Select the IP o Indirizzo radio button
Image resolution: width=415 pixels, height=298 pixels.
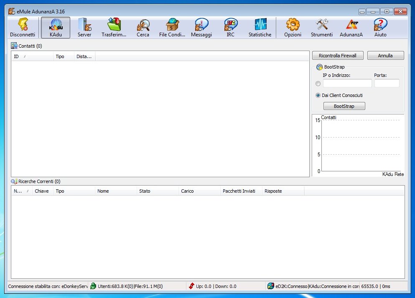coord(318,84)
